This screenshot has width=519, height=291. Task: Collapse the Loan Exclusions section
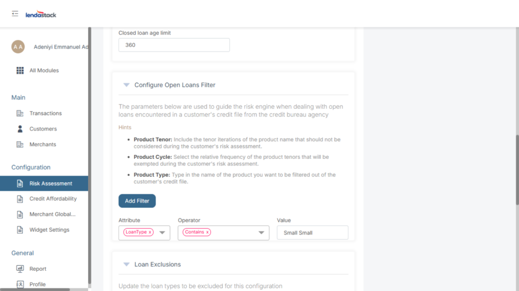pyautogui.click(x=126, y=264)
